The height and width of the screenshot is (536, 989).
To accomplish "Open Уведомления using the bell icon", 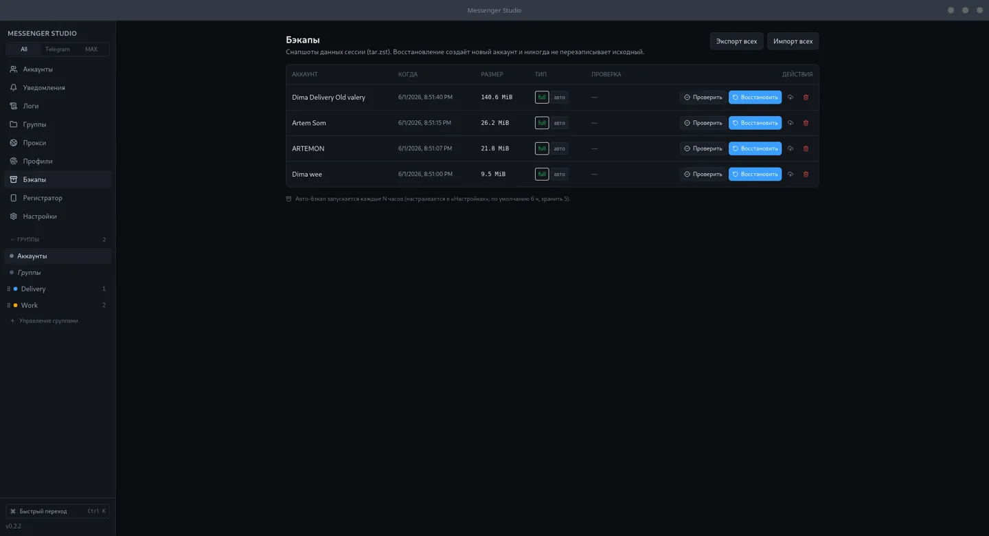I will [x=13, y=88].
